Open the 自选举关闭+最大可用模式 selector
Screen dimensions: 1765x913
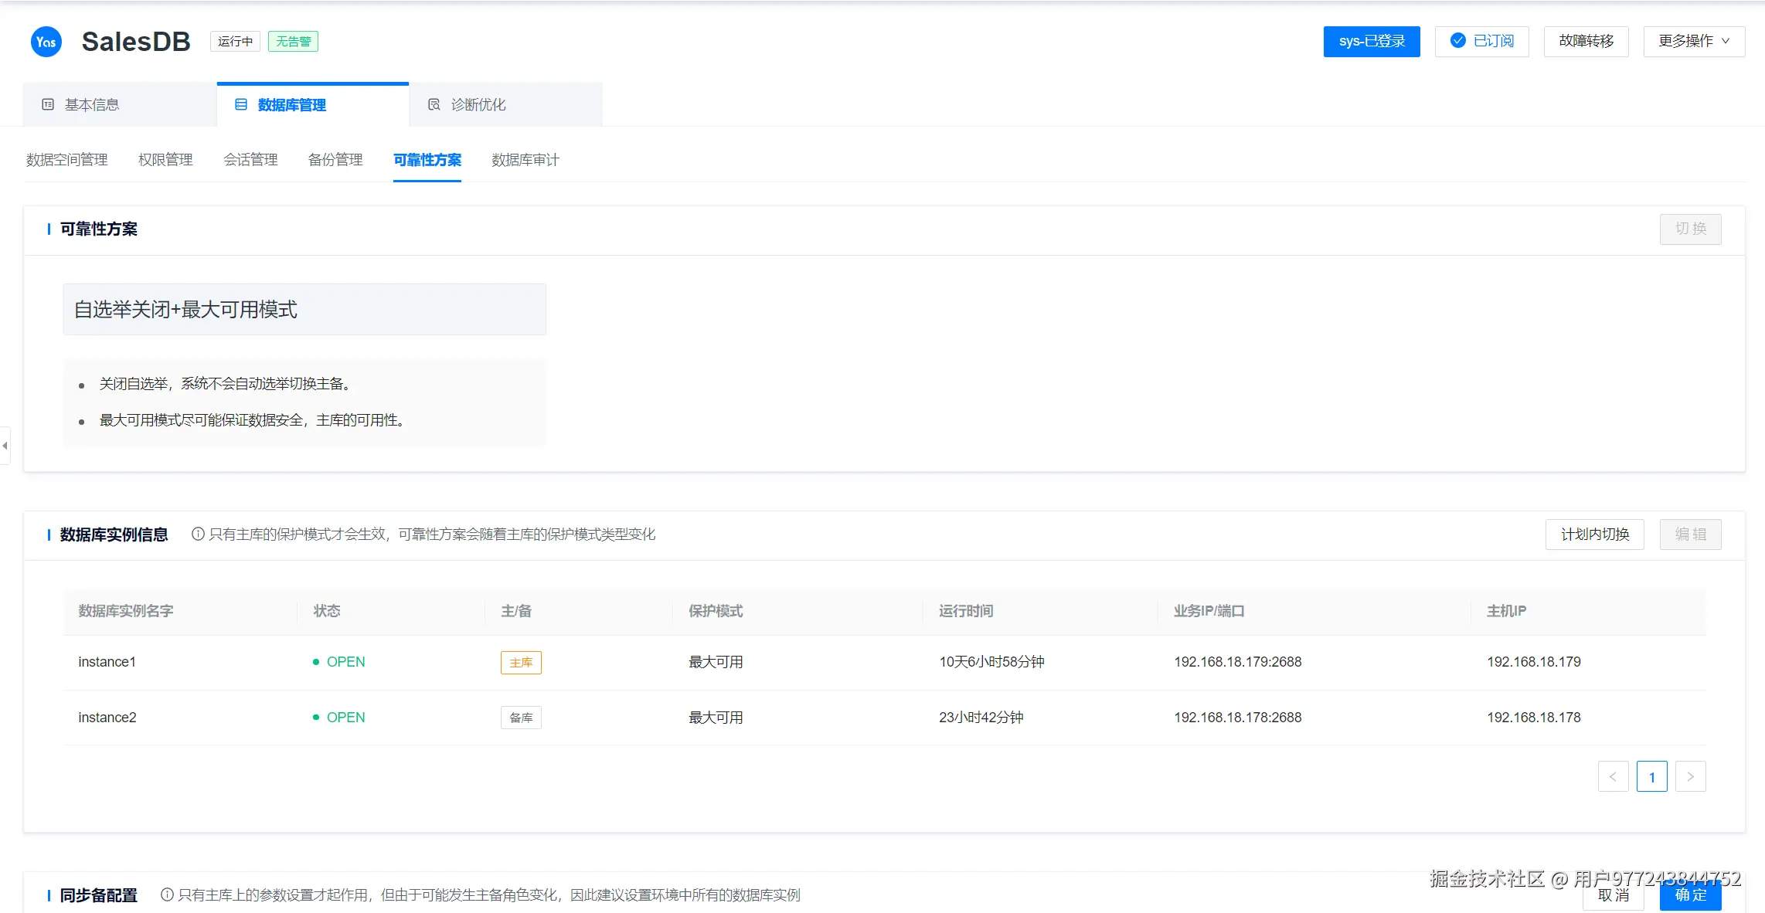[x=304, y=310]
